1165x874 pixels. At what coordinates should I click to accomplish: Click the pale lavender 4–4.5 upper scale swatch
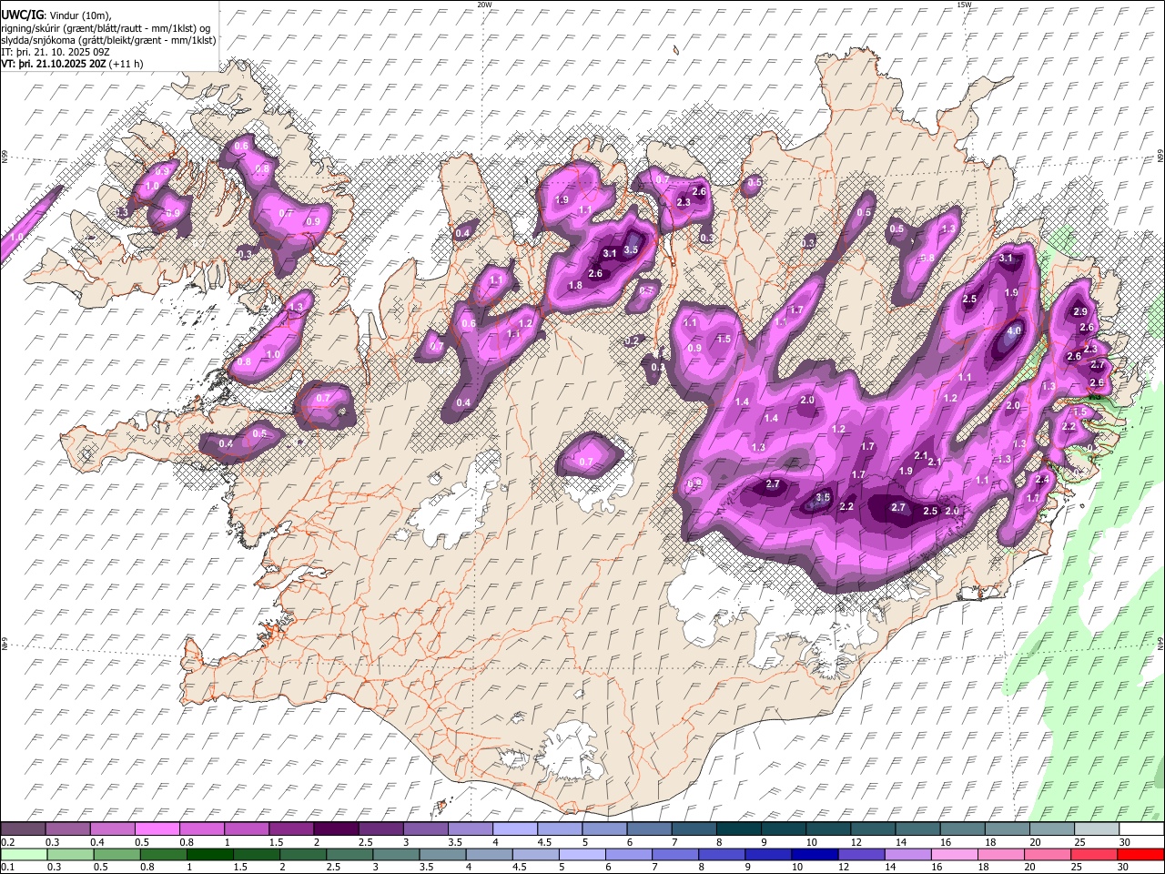514,828
